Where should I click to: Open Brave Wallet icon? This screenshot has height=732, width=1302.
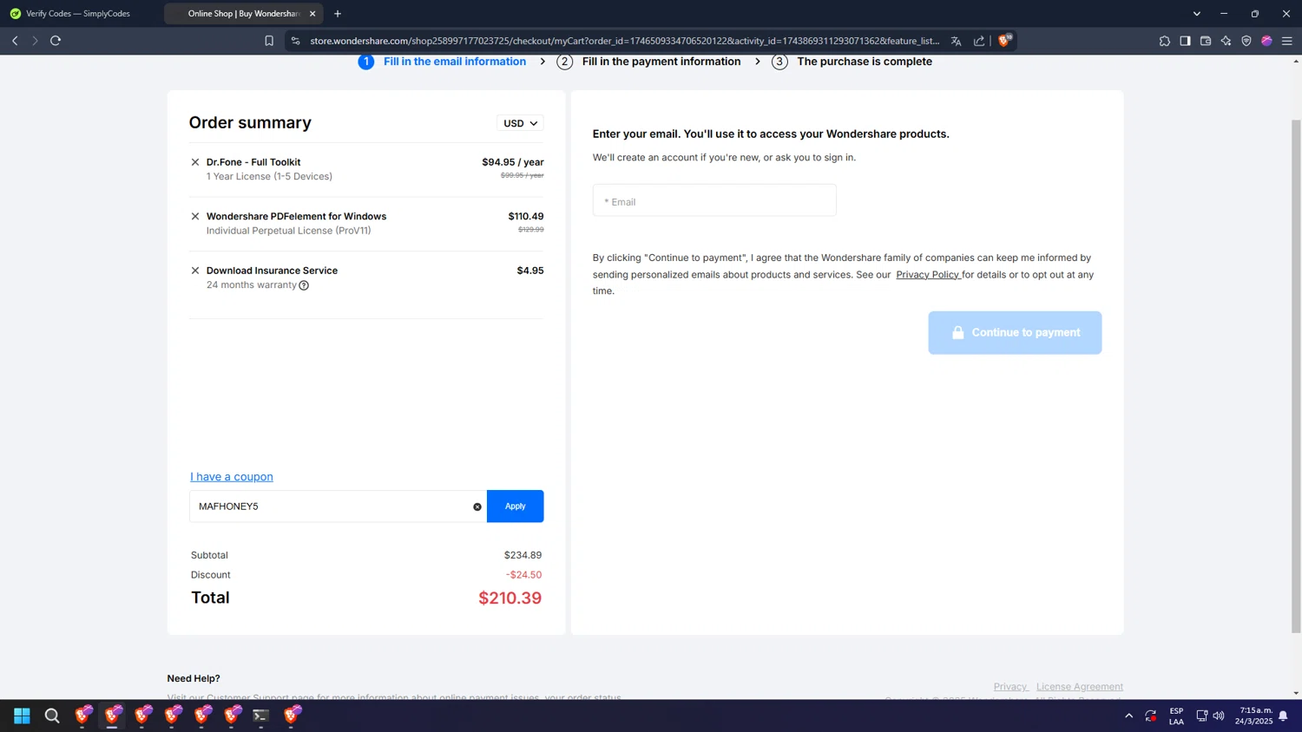coord(1206,41)
